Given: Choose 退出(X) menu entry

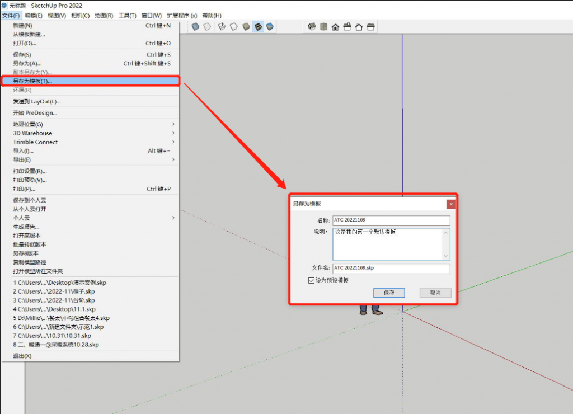Looking at the screenshot, I should (91, 356).
